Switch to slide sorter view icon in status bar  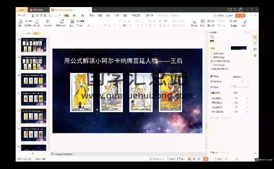coord(194,159)
